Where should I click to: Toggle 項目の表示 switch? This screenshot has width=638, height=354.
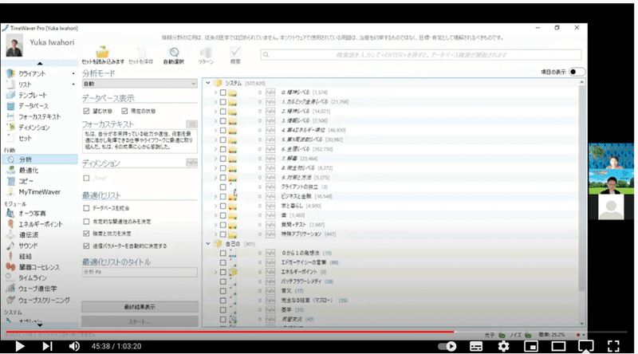click(x=577, y=72)
